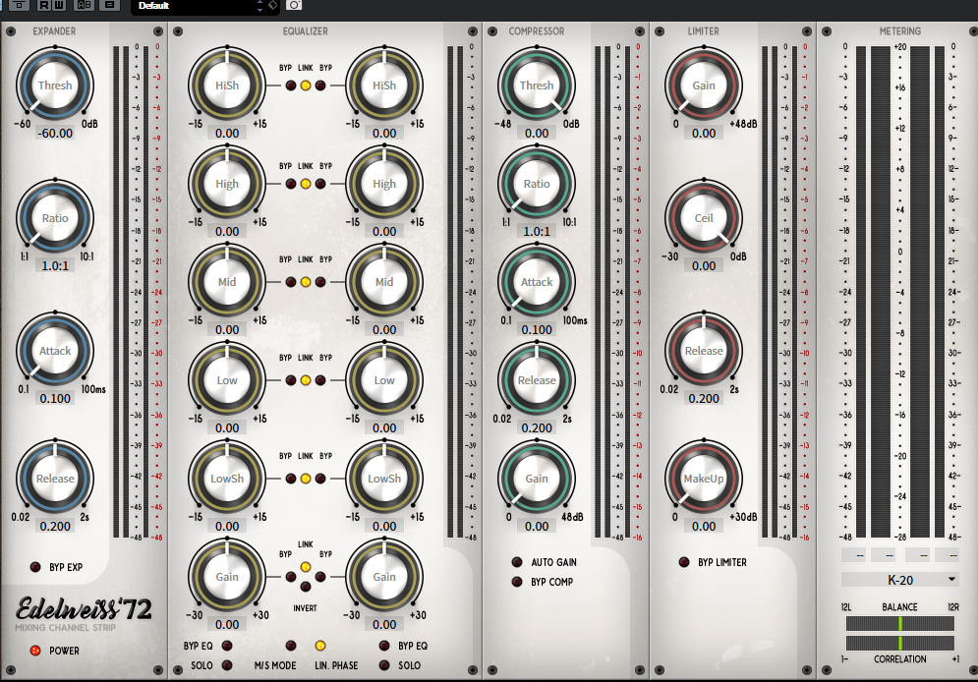
Task: Toggle the LIN. PHASE LED
Action: [x=320, y=646]
